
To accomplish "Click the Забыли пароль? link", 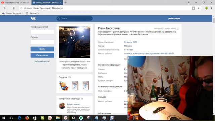I will click(42, 62).
